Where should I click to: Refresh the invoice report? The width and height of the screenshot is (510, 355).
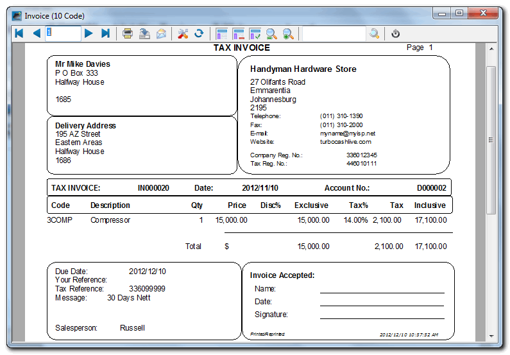tap(199, 33)
